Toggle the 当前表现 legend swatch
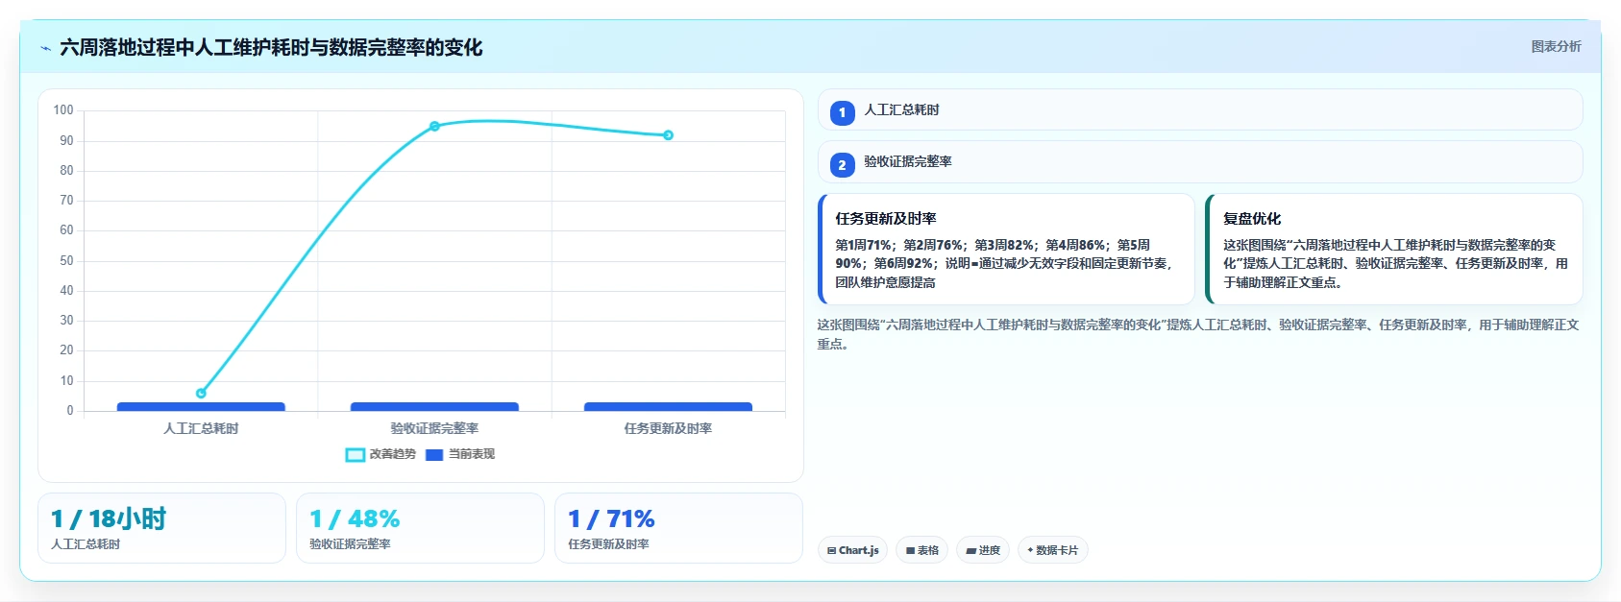The height and width of the screenshot is (602, 1621). pyautogui.click(x=434, y=455)
